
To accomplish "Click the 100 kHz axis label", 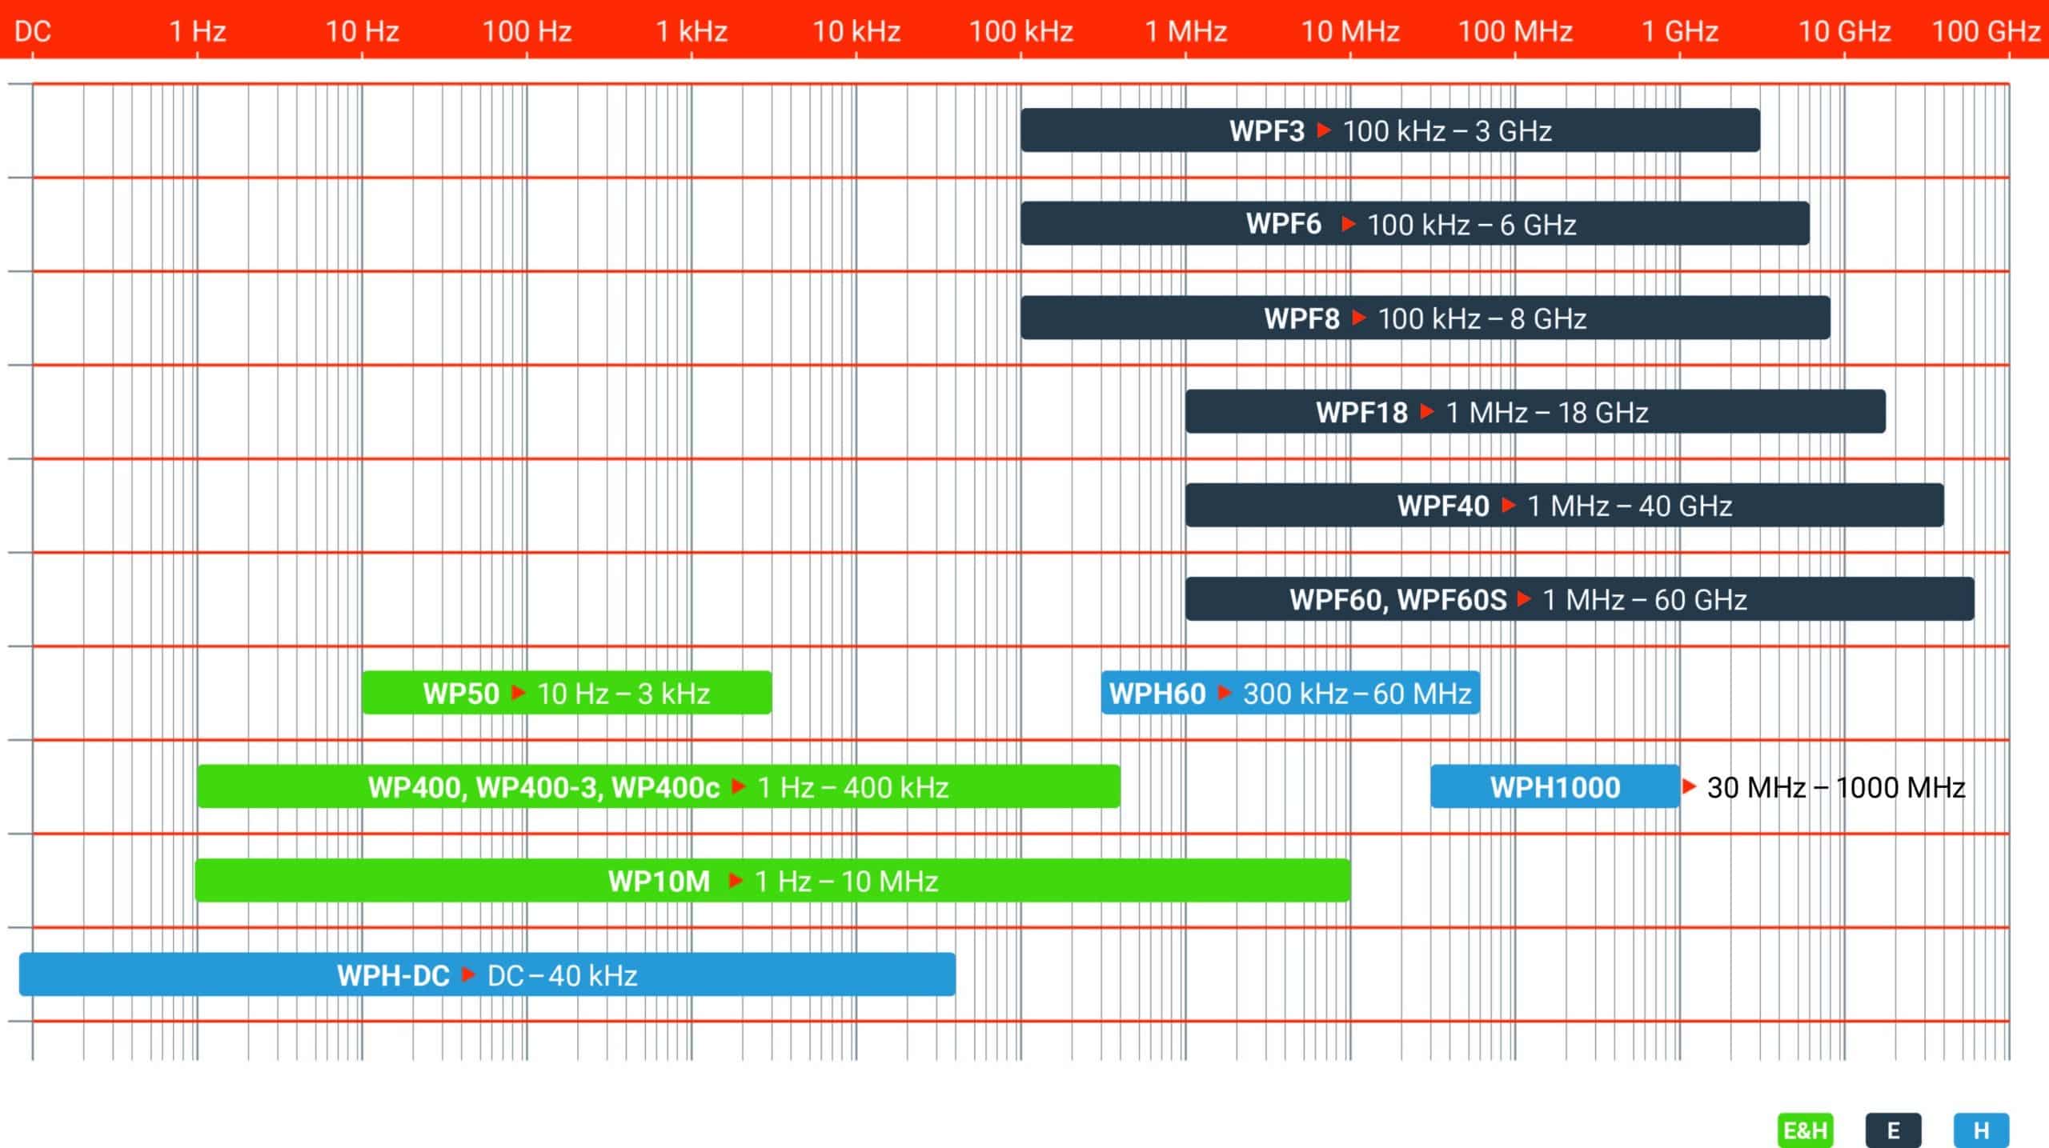I will (1021, 31).
